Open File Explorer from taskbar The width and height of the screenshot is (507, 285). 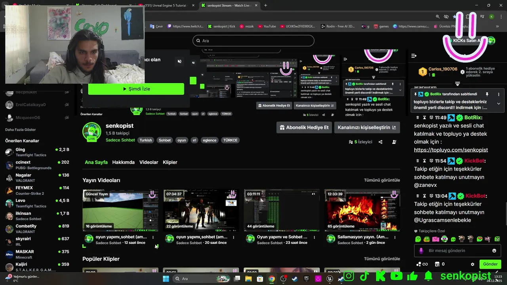(x=248, y=279)
